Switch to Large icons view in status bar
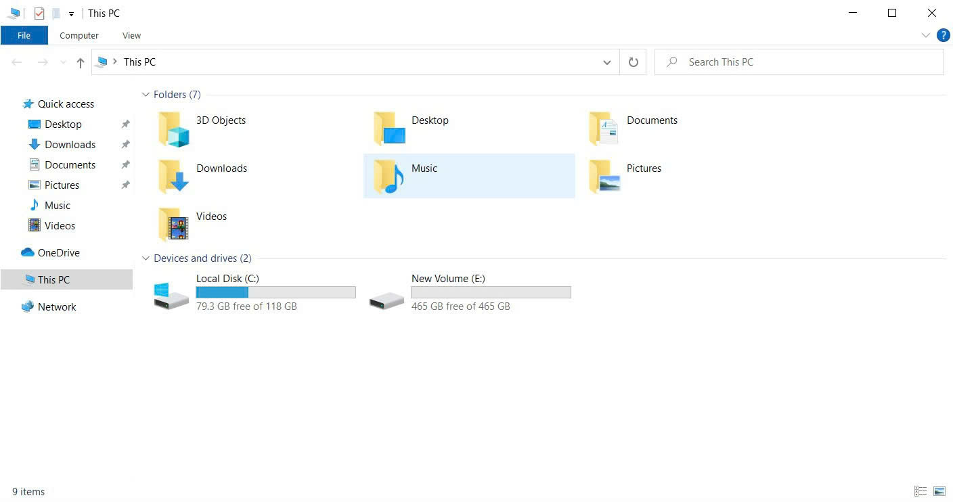Viewport: 953px width, 502px height. tap(939, 491)
